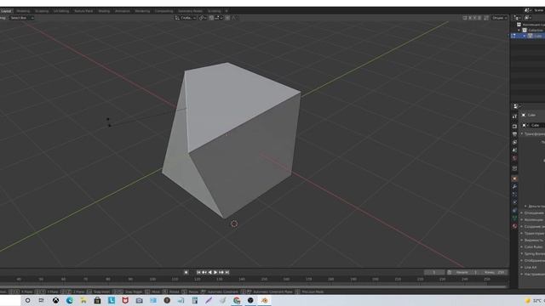The image size is (545, 306).
Task: Switch to the UV Editing workspace tab
Action: 61,11
